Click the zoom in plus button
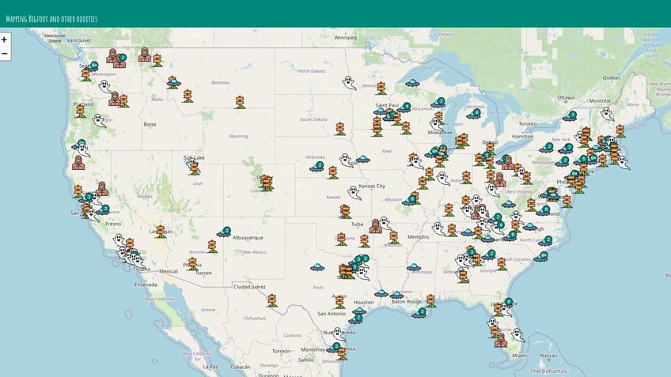 point(5,40)
